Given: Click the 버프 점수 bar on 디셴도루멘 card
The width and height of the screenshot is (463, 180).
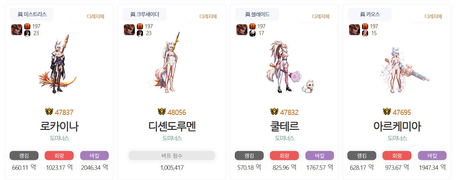Looking at the screenshot, I should (172, 156).
